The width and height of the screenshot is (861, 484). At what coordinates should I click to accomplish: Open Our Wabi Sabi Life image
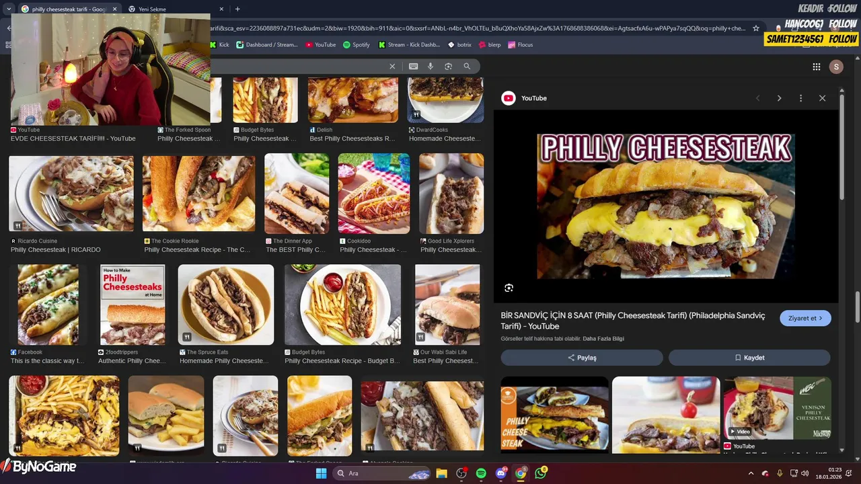(447, 305)
